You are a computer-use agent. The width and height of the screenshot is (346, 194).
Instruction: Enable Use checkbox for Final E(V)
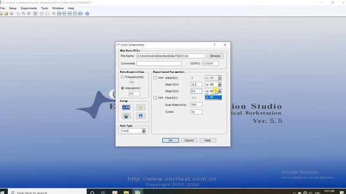coord(155,98)
